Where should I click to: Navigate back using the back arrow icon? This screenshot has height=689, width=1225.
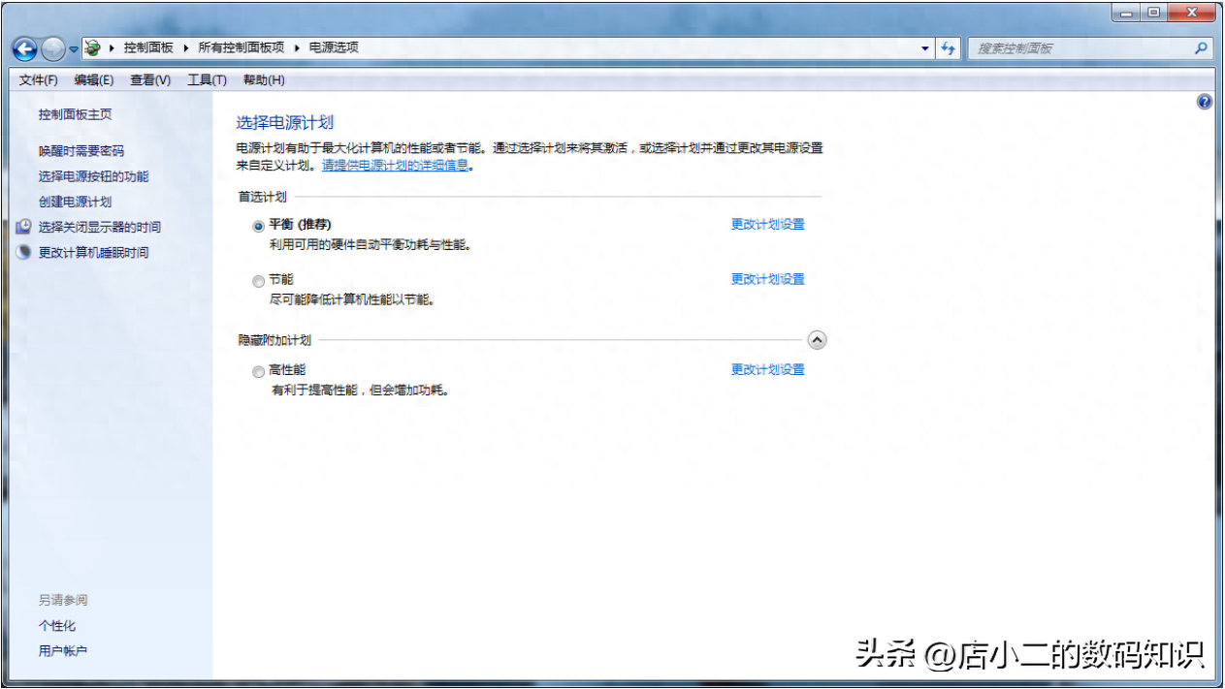(23, 48)
